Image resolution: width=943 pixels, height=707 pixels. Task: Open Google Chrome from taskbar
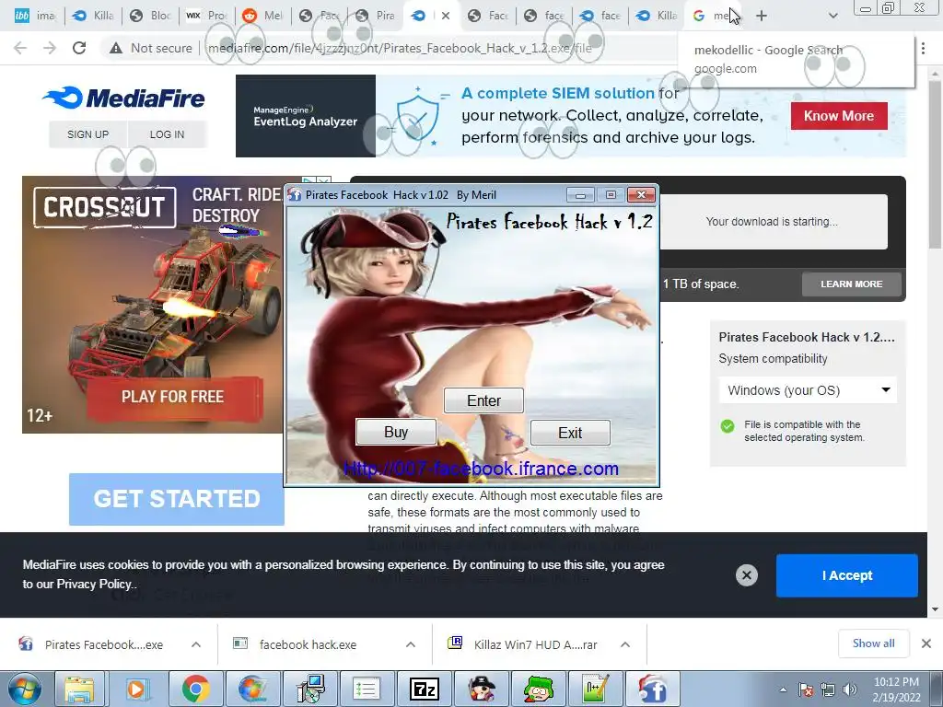pyautogui.click(x=195, y=689)
